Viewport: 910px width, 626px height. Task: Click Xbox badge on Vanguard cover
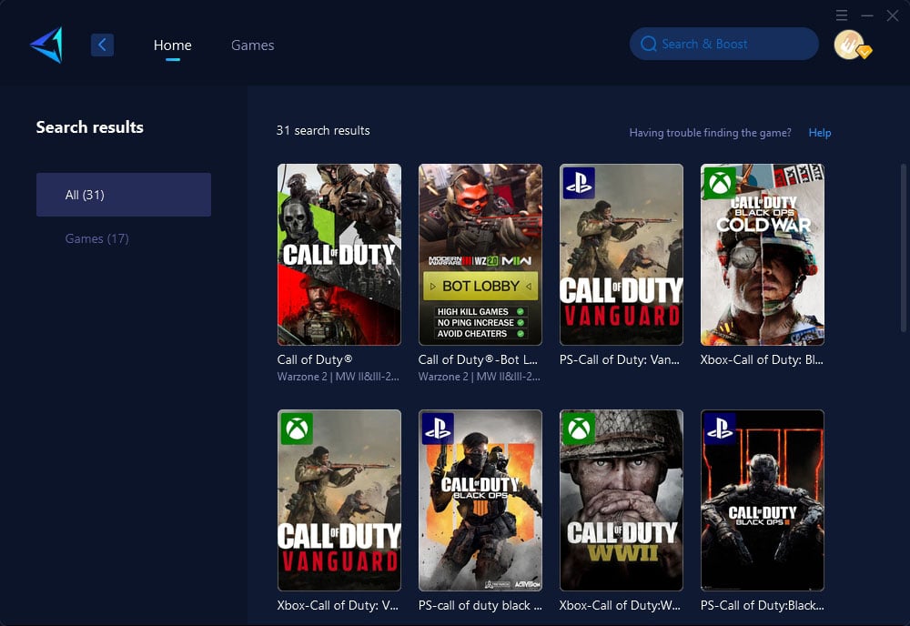coord(297,429)
